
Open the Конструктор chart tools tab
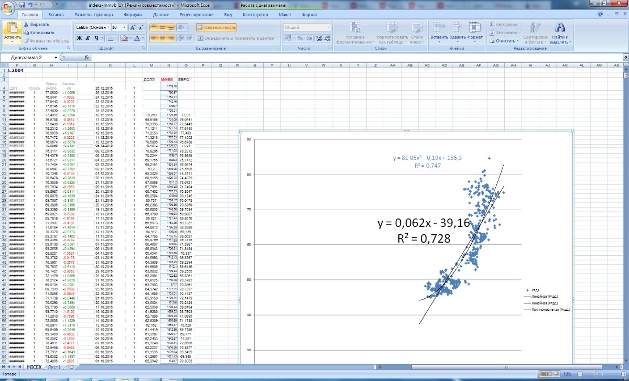(x=255, y=15)
